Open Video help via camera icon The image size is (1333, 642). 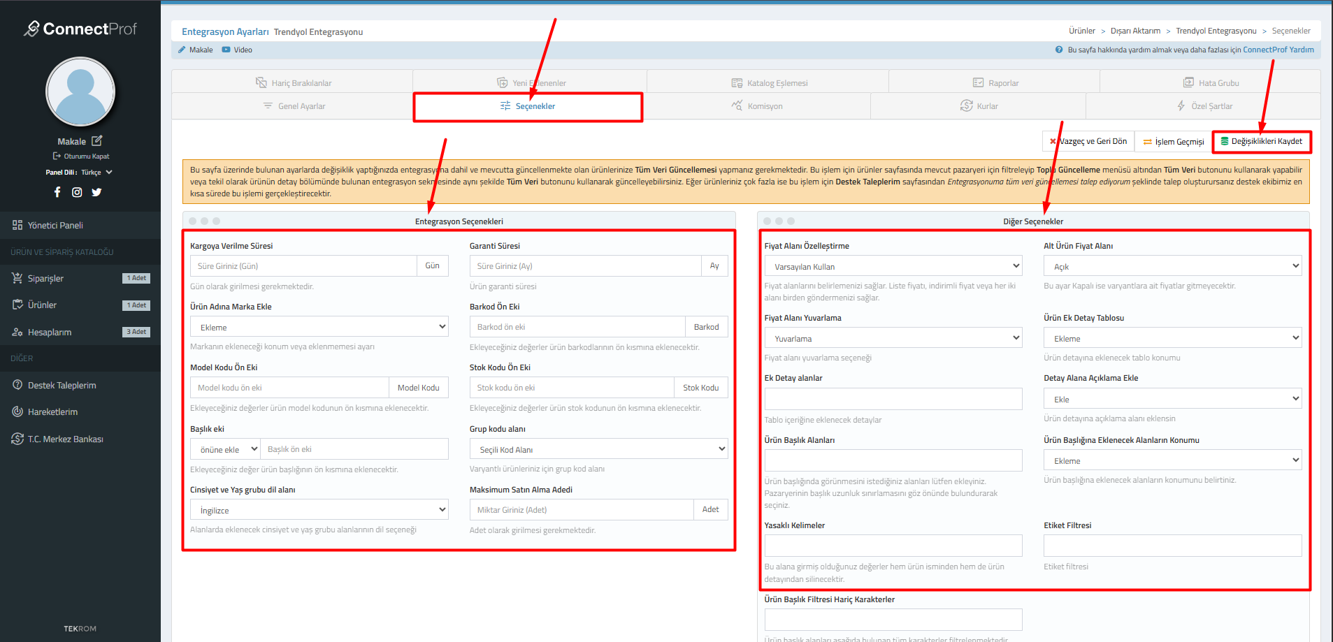click(x=226, y=50)
